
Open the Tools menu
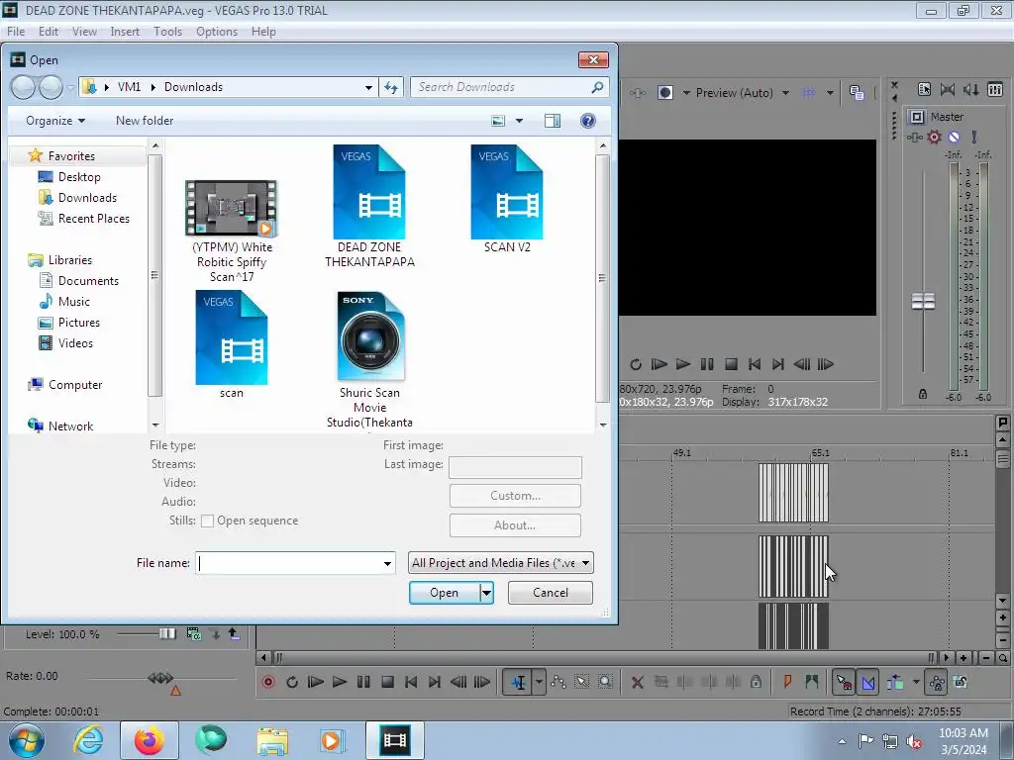pos(167,31)
